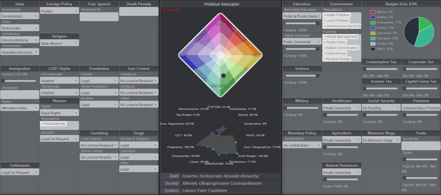Image resolution: width=441 pixels, height=195 pixels.
Task: Adjust the Income Tax slider
Action: pos(380,88)
